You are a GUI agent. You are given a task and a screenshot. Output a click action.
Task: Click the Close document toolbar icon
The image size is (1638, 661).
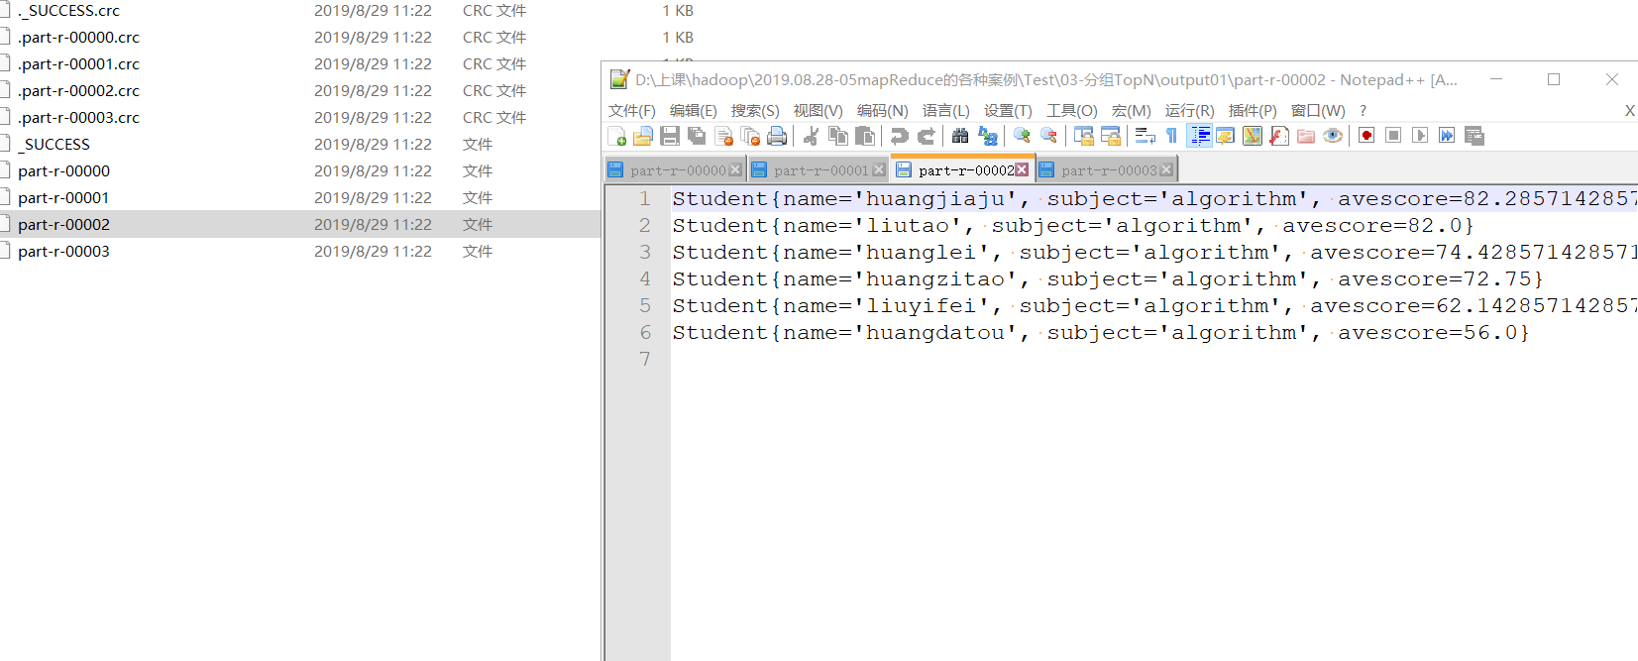click(x=723, y=136)
